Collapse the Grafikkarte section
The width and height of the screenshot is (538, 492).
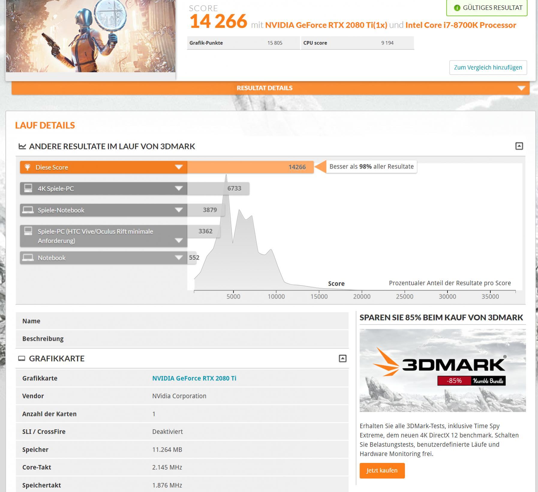342,358
